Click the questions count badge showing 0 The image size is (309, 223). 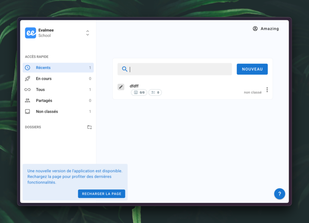pos(155,92)
